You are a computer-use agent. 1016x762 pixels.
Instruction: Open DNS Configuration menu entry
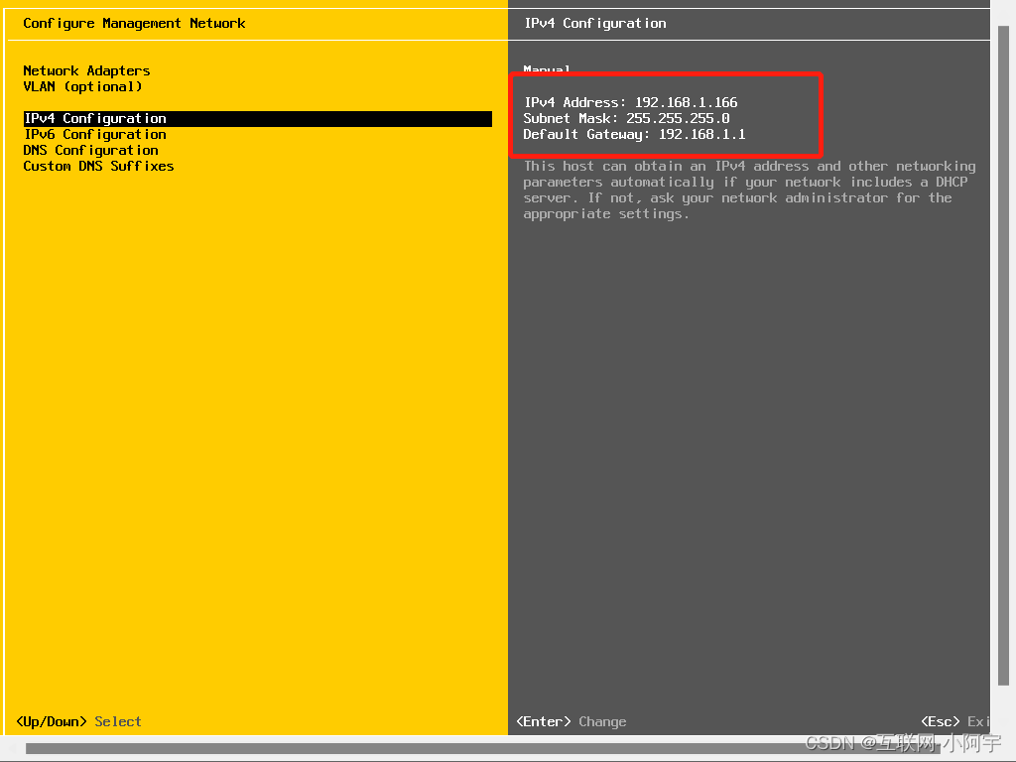[x=90, y=151]
